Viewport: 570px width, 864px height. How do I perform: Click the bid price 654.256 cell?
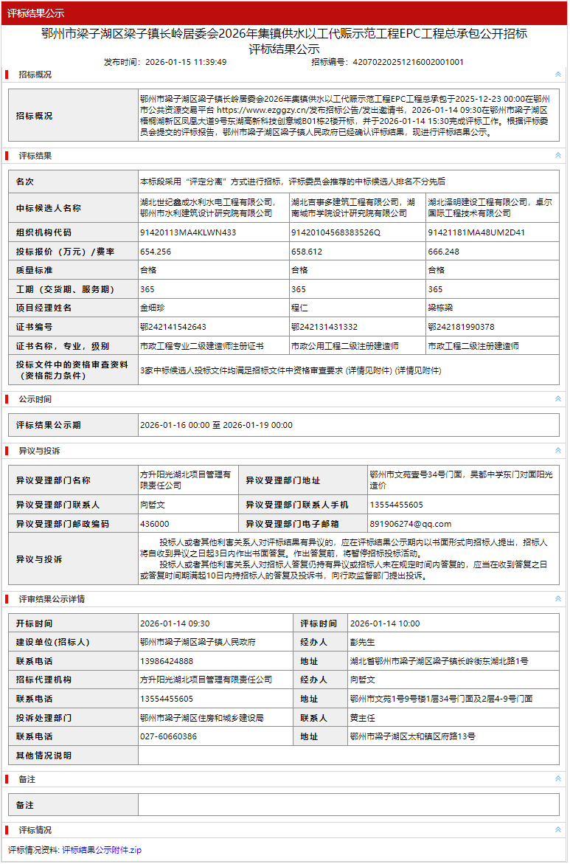pos(156,252)
